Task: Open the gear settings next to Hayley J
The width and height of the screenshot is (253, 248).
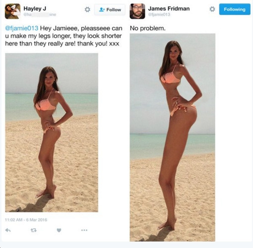Action: (87, 9)
